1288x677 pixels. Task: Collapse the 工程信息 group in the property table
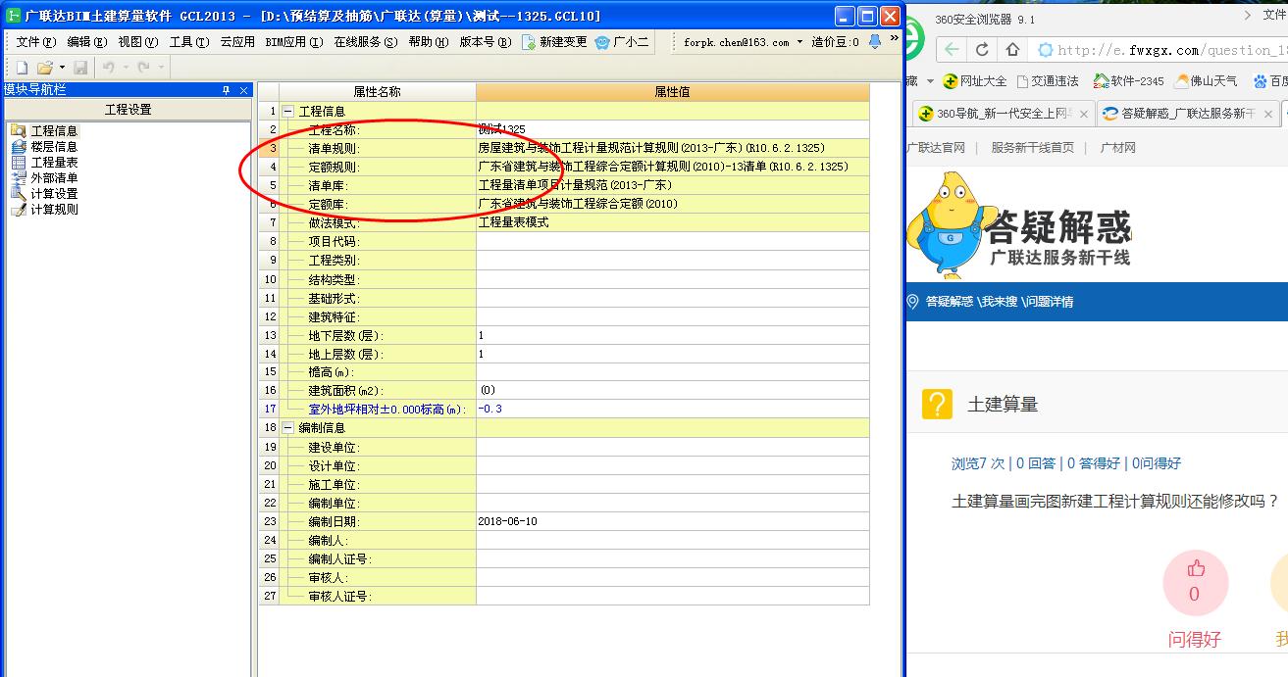pyautogui.click(x=288, y=112)
